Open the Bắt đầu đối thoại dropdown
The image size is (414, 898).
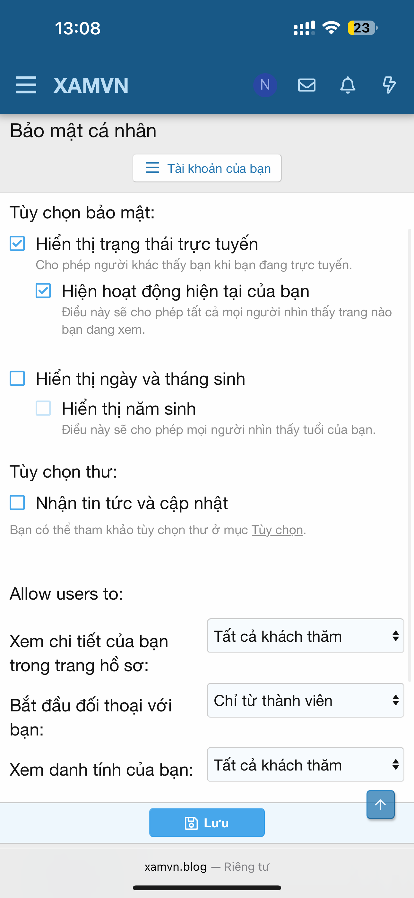pyautogui.click(x=305, y=700)
